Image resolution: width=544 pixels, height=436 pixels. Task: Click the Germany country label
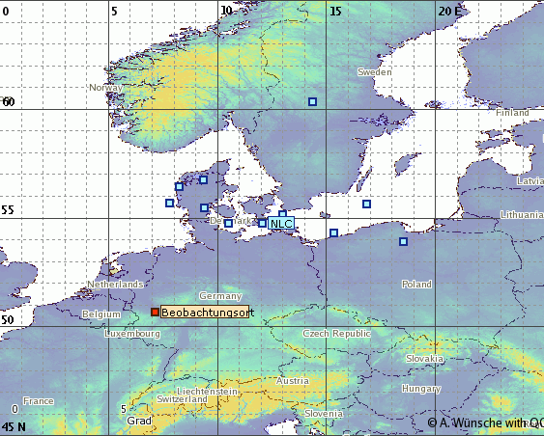[220, 296]
